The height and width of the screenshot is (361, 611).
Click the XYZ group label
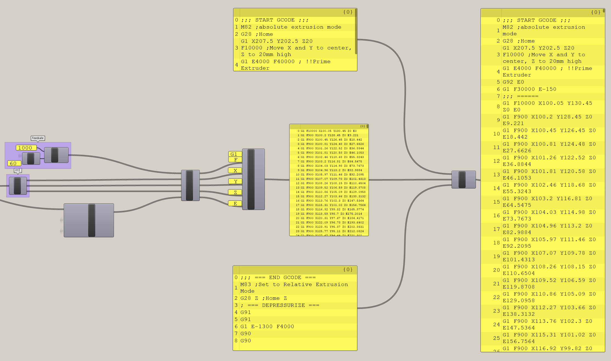pos(18,170)
